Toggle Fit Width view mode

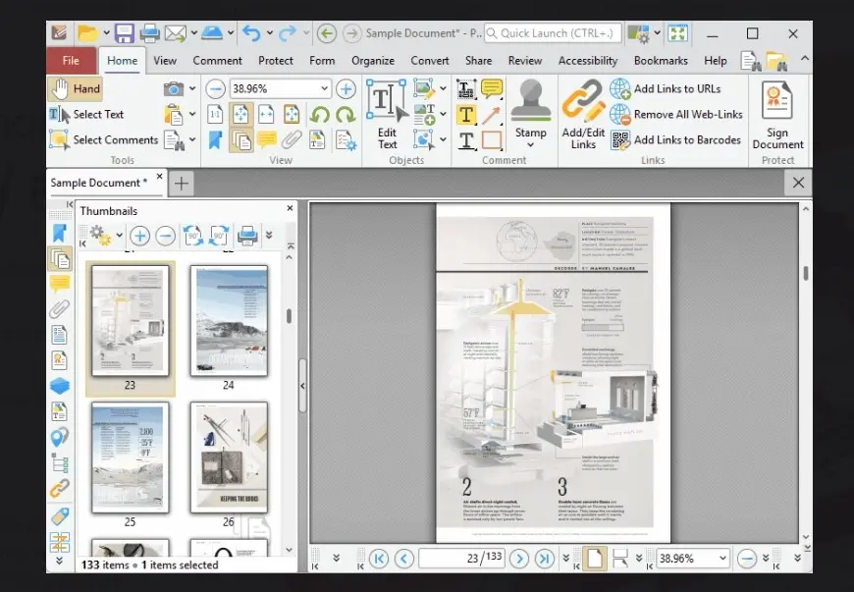268,115
